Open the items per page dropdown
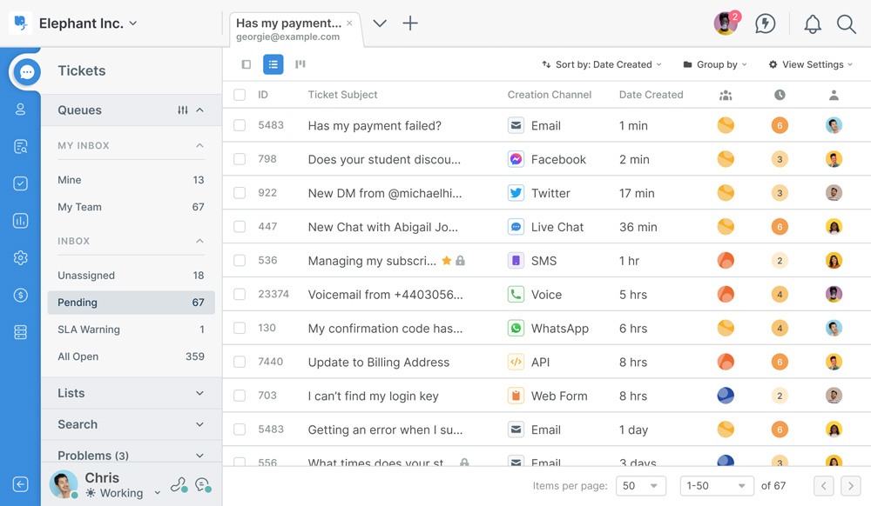Viewport: 871px width, 506px height. click(640, 486)
